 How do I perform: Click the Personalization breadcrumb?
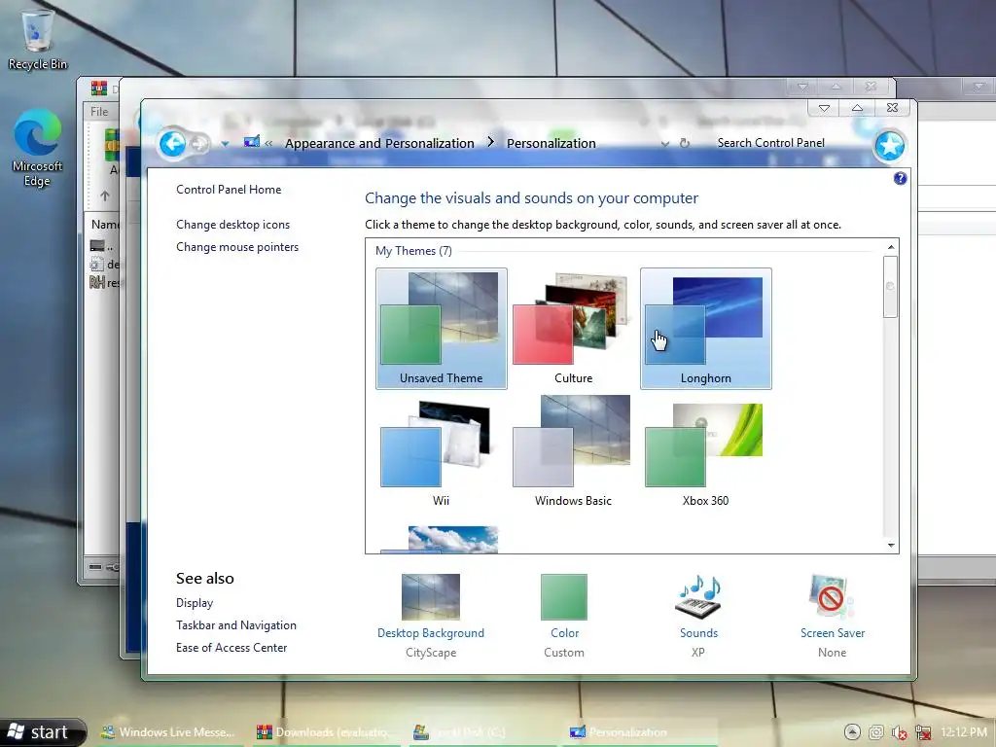(551, 144)
